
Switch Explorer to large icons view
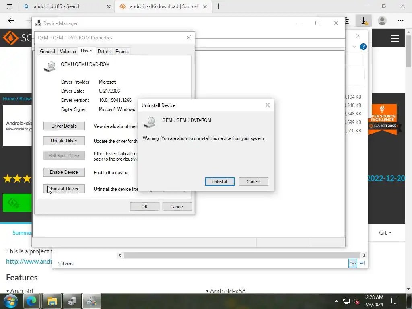pyautogui.click(x=362, y=263)
